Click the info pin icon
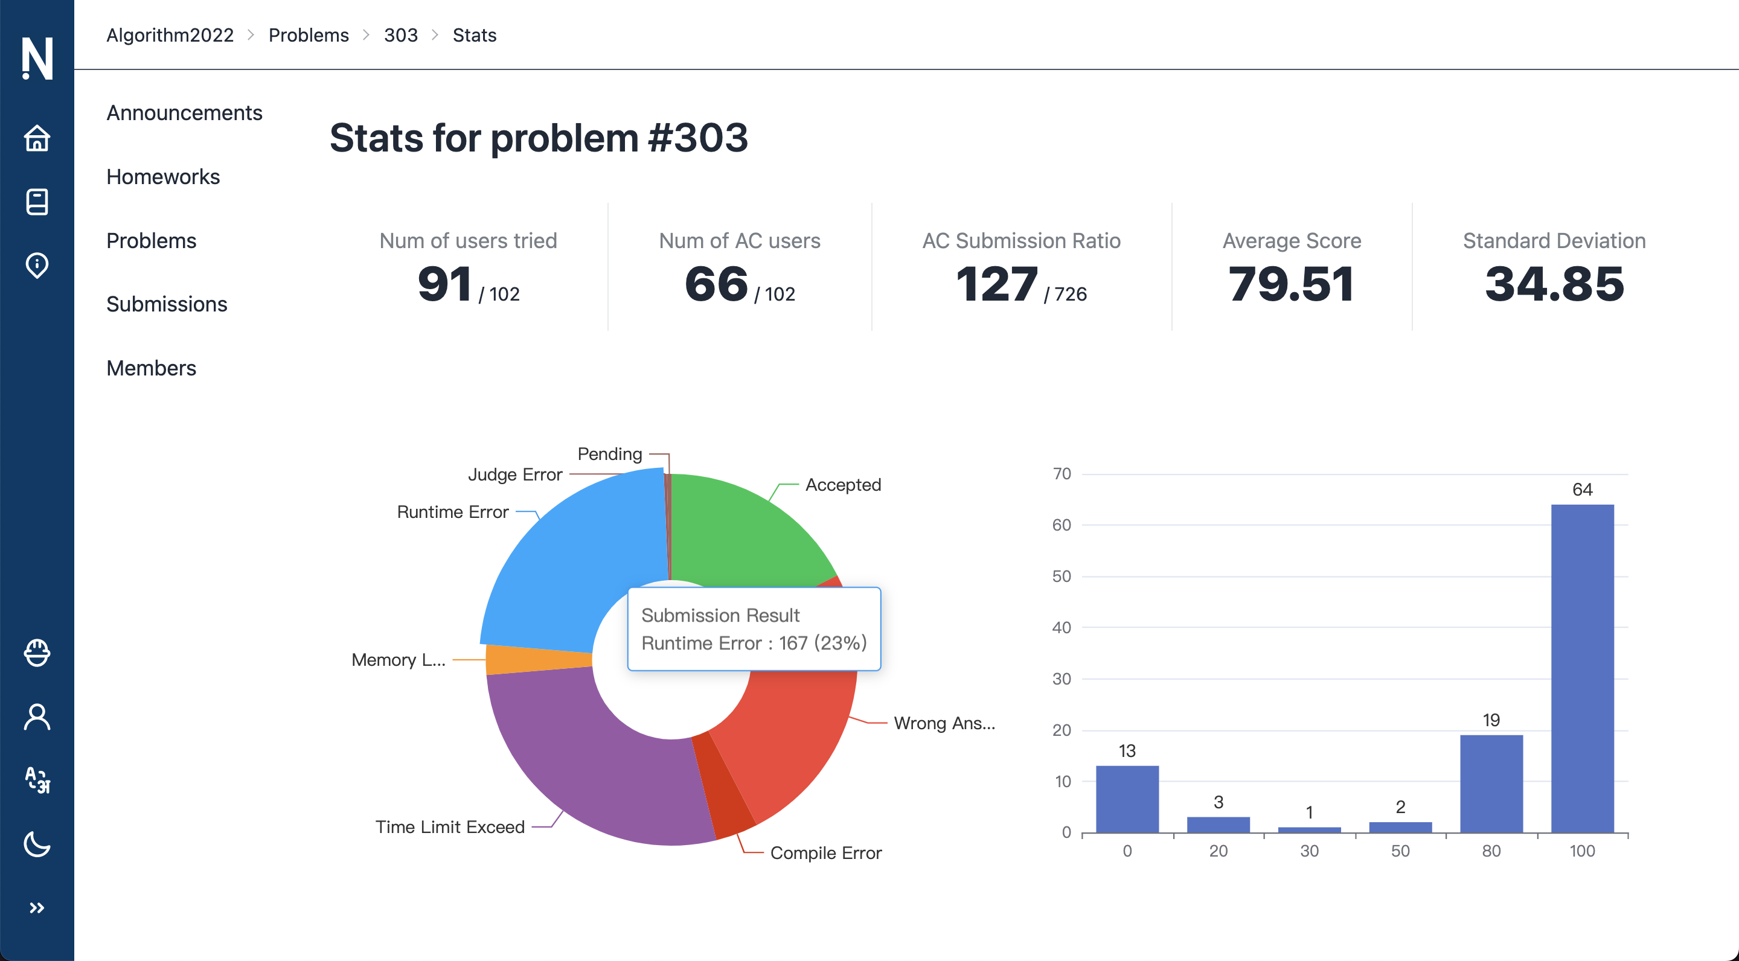1739x961 pixels. point(36,265)
